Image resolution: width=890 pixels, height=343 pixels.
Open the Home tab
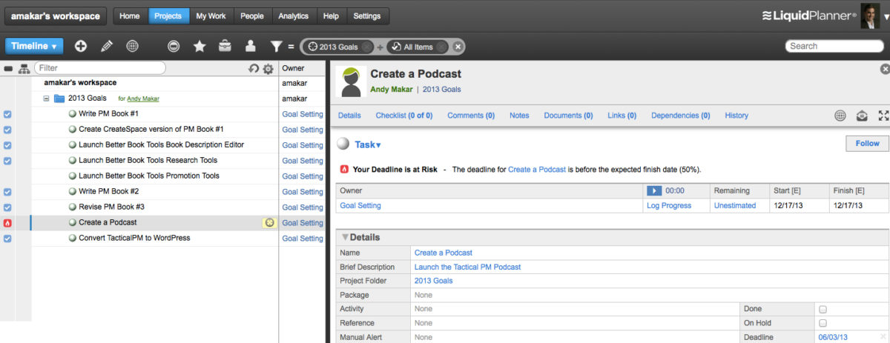(129, 16)
